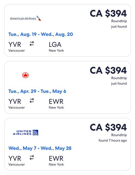
Task: Click the EWR New York destination in Air Canada card
Action: coord(56,104)
